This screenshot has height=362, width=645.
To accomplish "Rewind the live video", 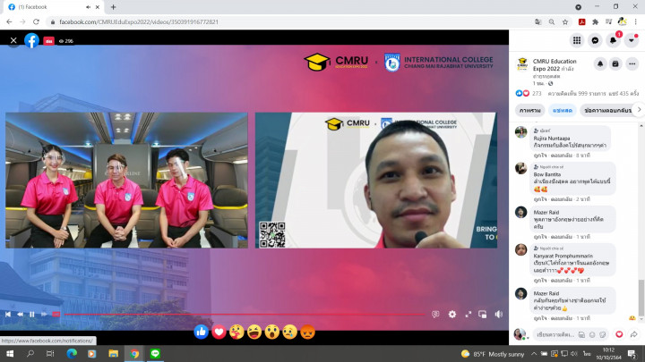I will point(20,315).
